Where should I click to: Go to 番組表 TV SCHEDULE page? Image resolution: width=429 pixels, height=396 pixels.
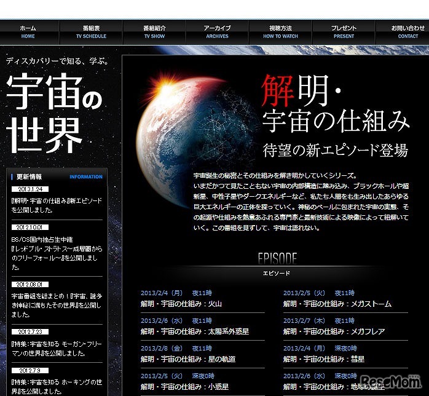coord(91,32)
